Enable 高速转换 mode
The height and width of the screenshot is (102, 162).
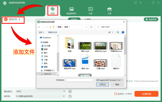pos(151,19)
